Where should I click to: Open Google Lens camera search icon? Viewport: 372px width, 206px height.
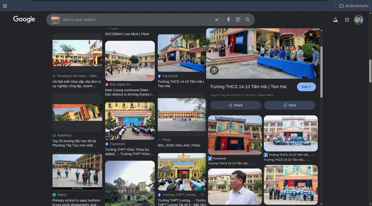pyautogui.click(x=238, y=20)
